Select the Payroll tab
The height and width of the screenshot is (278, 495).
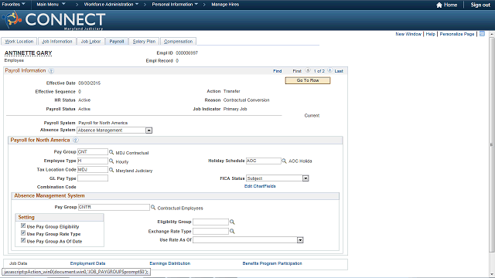(117, 41)
